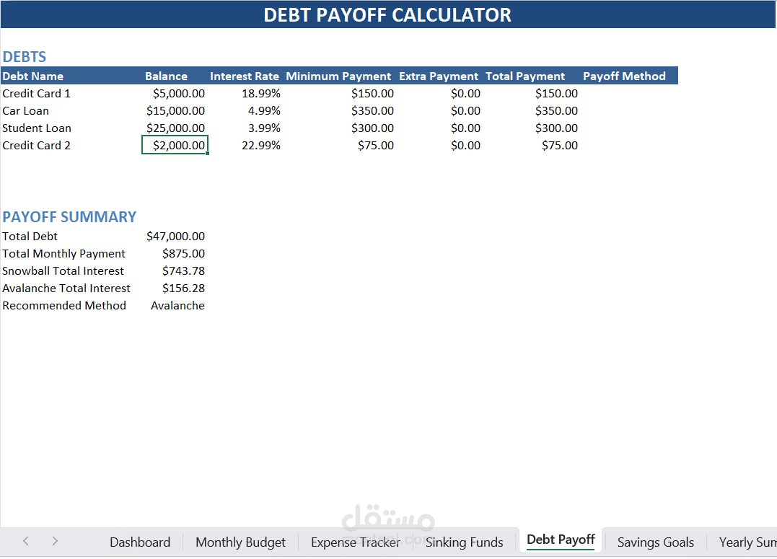Screen dimensions: 777x559
Task: Select Car Loan extra payment $0.00
Action: (x=466, y=111)
